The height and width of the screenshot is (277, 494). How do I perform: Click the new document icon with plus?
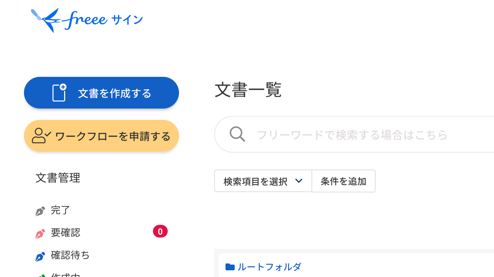[x=60, y=93]
